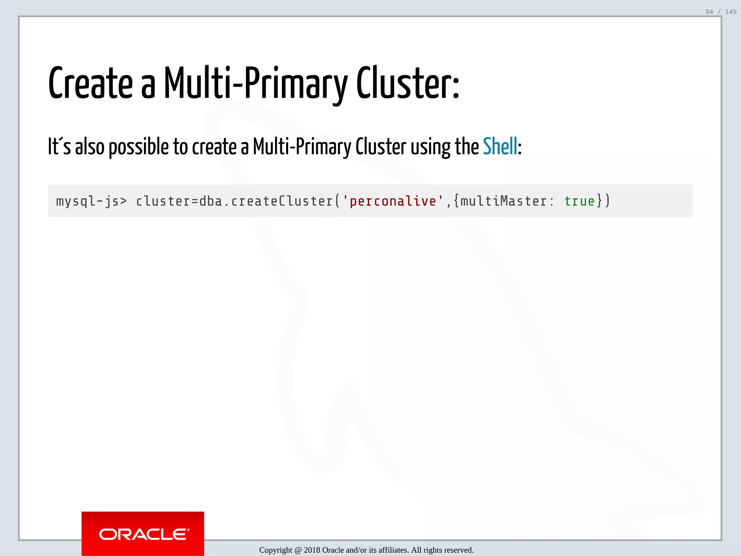Click the slide counter '94 / 145'
Screen dimensions: 741x556
(721, 12)
